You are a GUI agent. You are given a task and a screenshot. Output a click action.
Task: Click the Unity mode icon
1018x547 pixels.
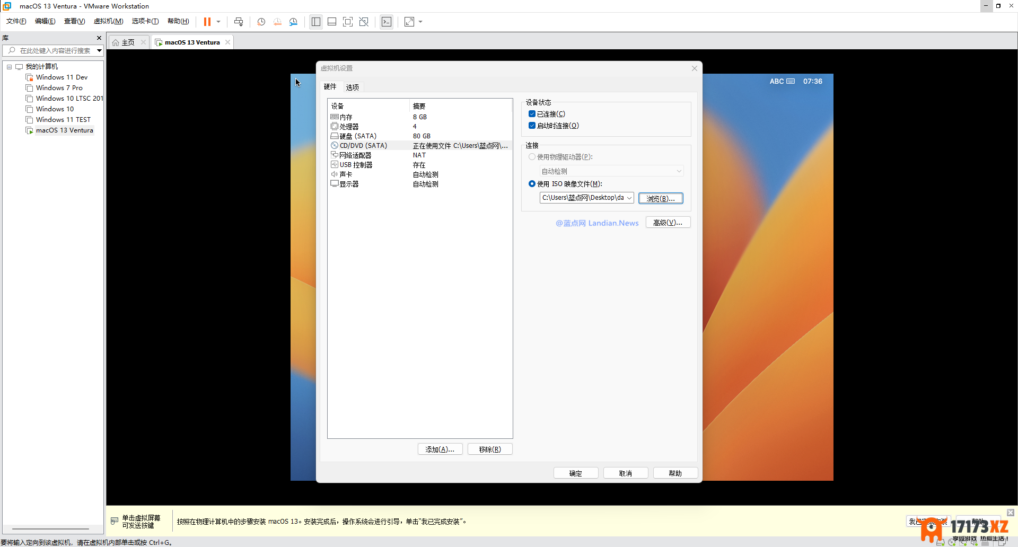point(364,22)
